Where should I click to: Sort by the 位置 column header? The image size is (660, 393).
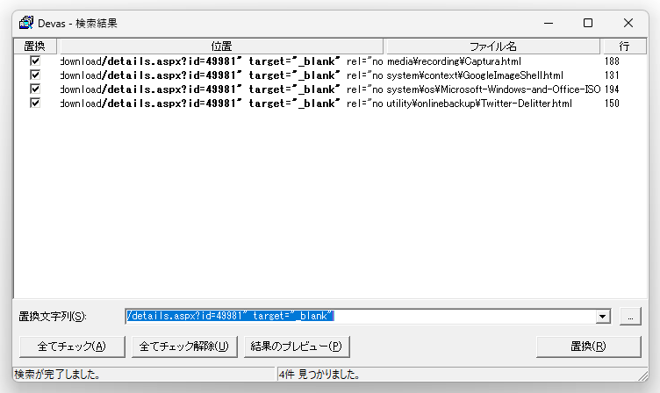(x=221, y=46)
